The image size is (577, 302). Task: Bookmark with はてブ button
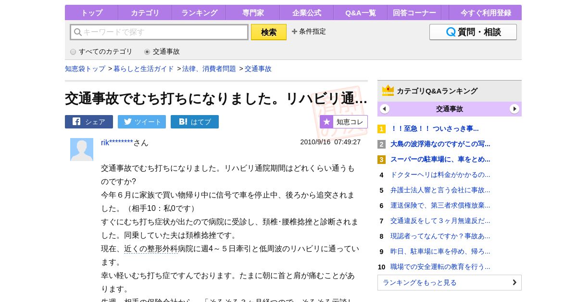195,122
